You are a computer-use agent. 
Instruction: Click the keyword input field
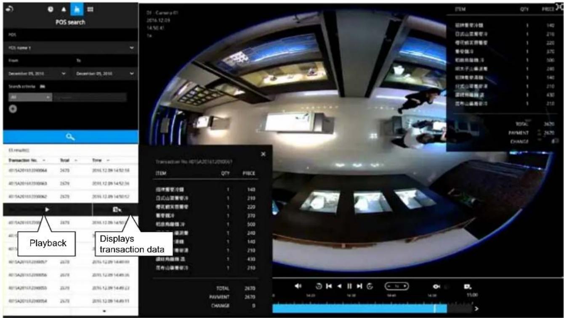coord(90,97)
